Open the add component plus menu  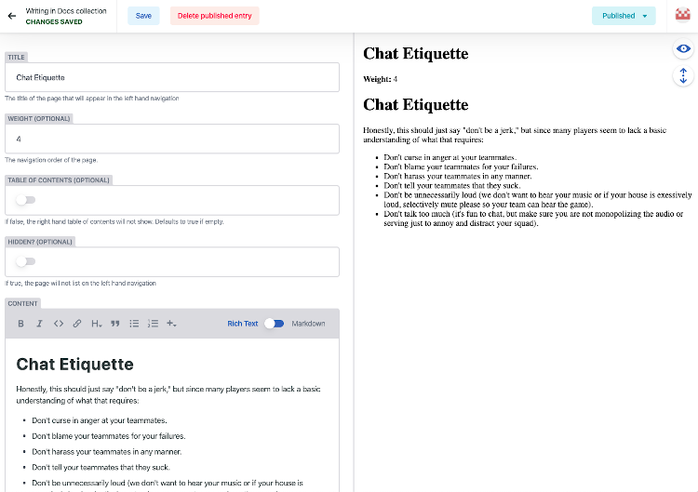(x=171, y=324)
